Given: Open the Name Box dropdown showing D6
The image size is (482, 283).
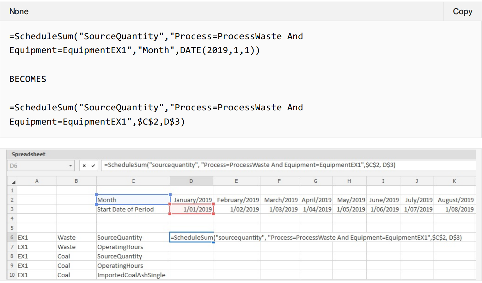Looking at the screenshot, I should click(x=70, y=165).
